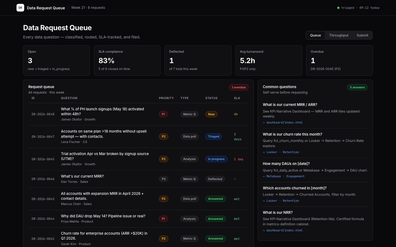Sort by the SLA column header
Screen dimensions: 396x247
point(237,98)
